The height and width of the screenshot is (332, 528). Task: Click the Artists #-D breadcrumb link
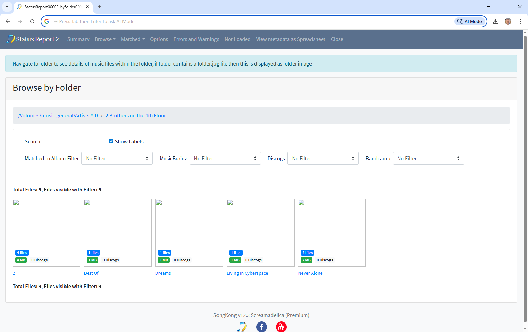click(58, 116)
